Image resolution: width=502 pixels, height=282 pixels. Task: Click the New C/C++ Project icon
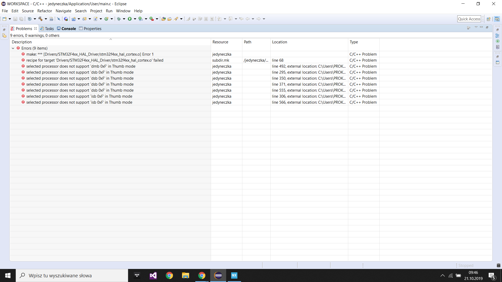(74, 19)
